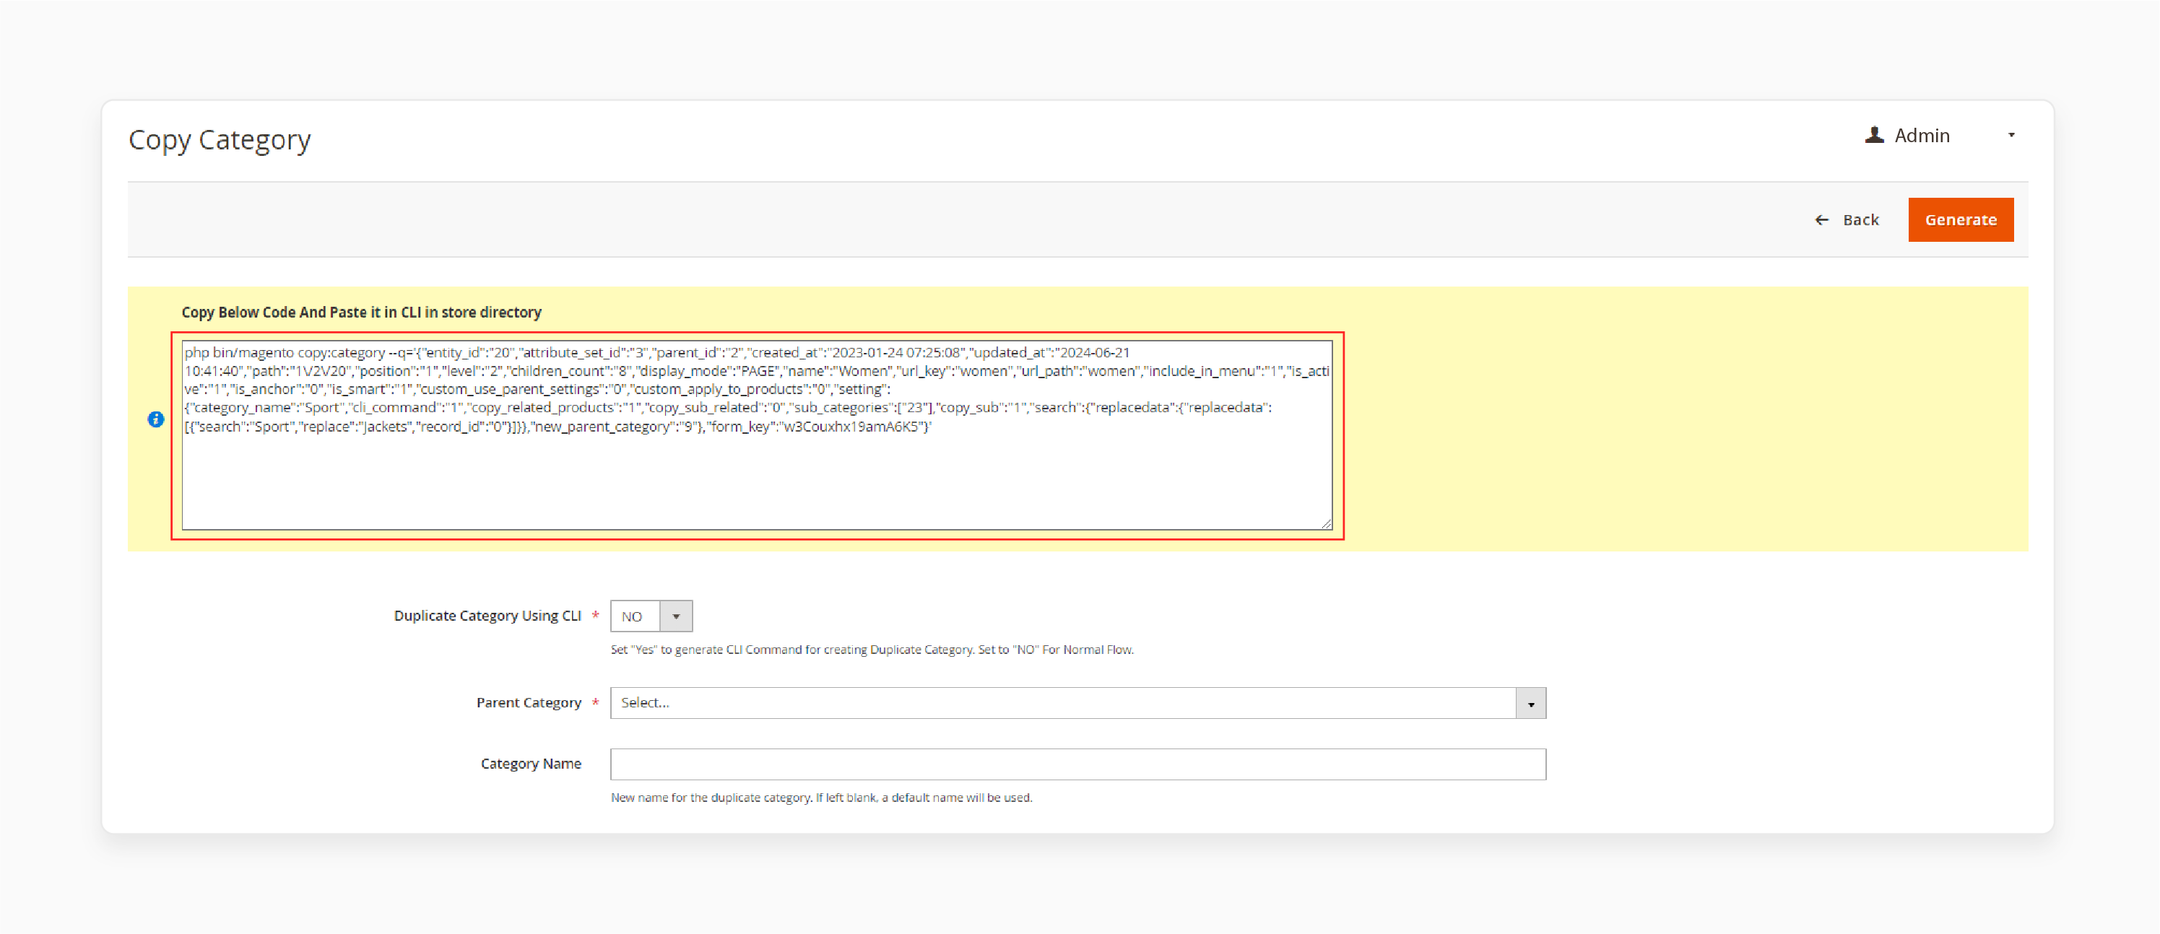Go back using the Back link
Viewport: 2160px width, 934px height.
tap(1847, 219)
